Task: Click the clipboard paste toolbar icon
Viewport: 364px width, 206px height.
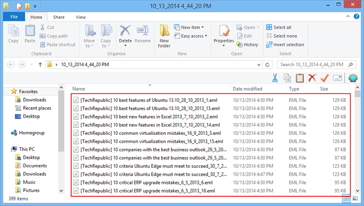Action: pos(300,78)
